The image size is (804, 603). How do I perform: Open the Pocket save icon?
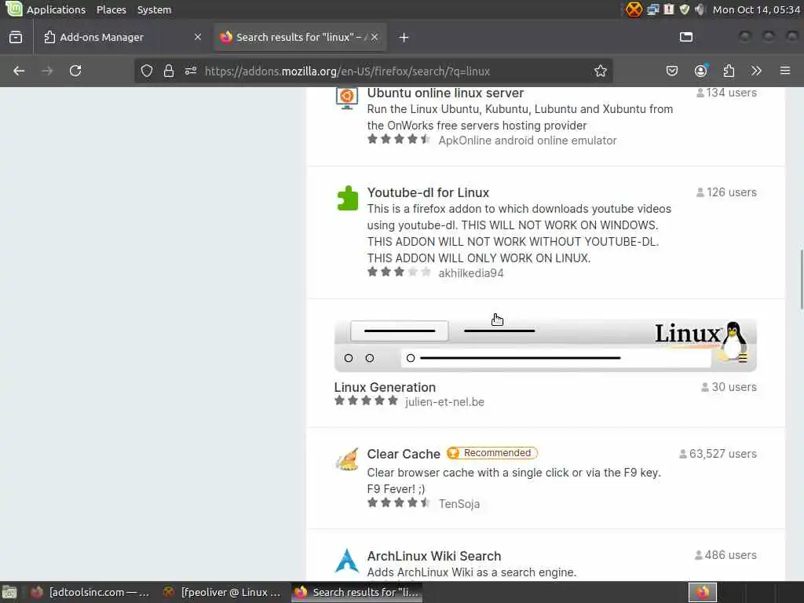point(672,71)
